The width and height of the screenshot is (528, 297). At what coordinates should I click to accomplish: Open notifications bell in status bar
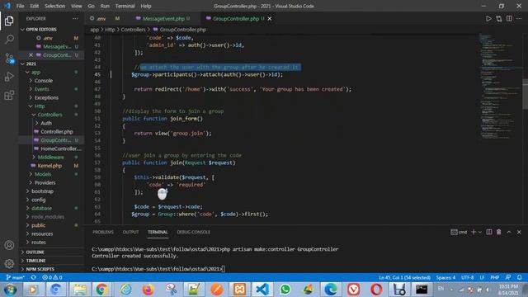[x=519, y=277]
